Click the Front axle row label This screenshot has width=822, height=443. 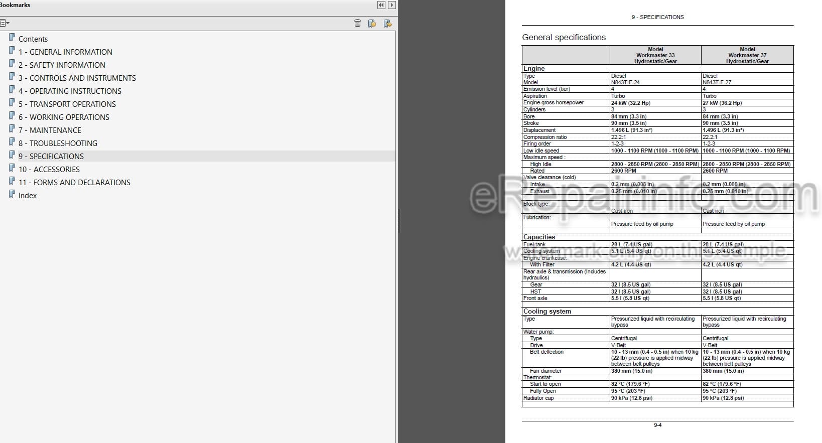click(x=535, y=298)
